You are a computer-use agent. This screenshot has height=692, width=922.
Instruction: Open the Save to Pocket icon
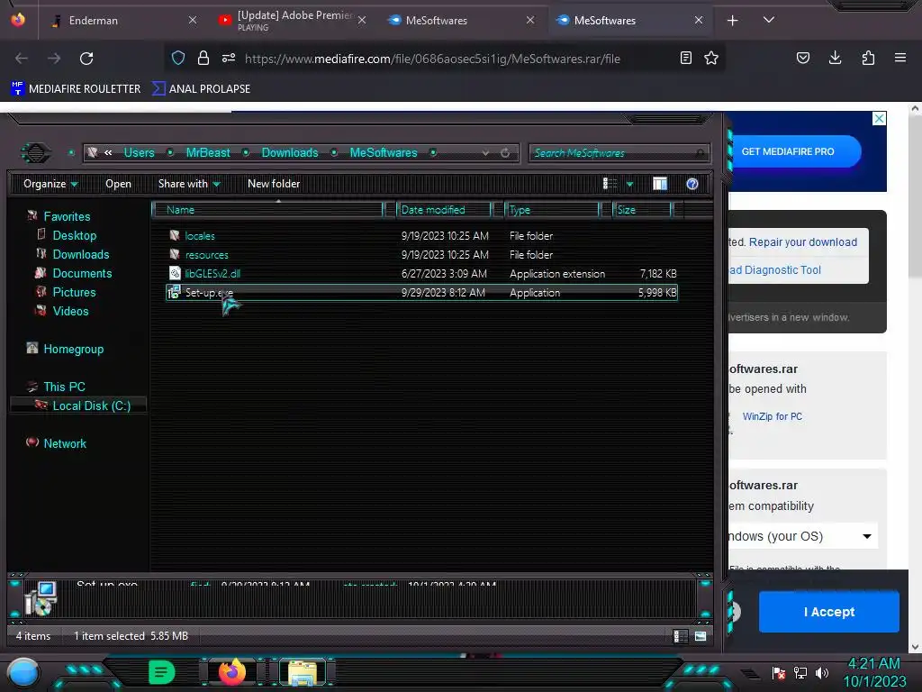(x=802, y=58)
